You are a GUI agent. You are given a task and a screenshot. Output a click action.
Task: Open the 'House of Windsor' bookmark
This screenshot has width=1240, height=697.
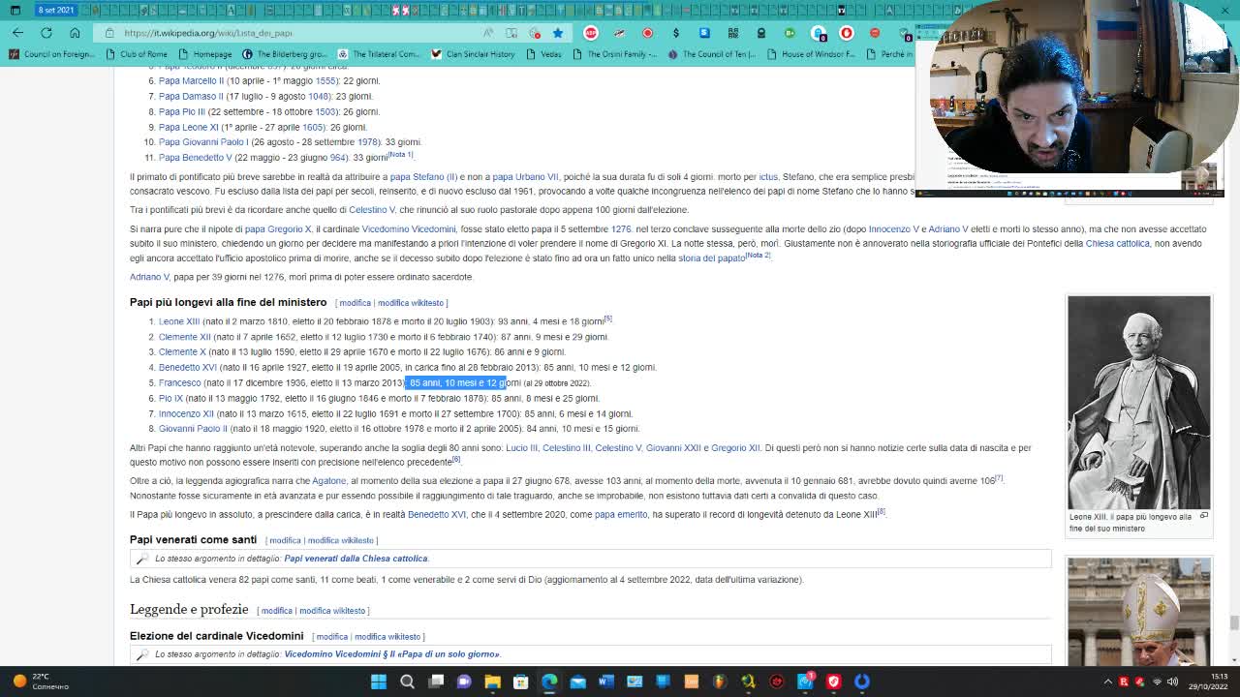811,54
